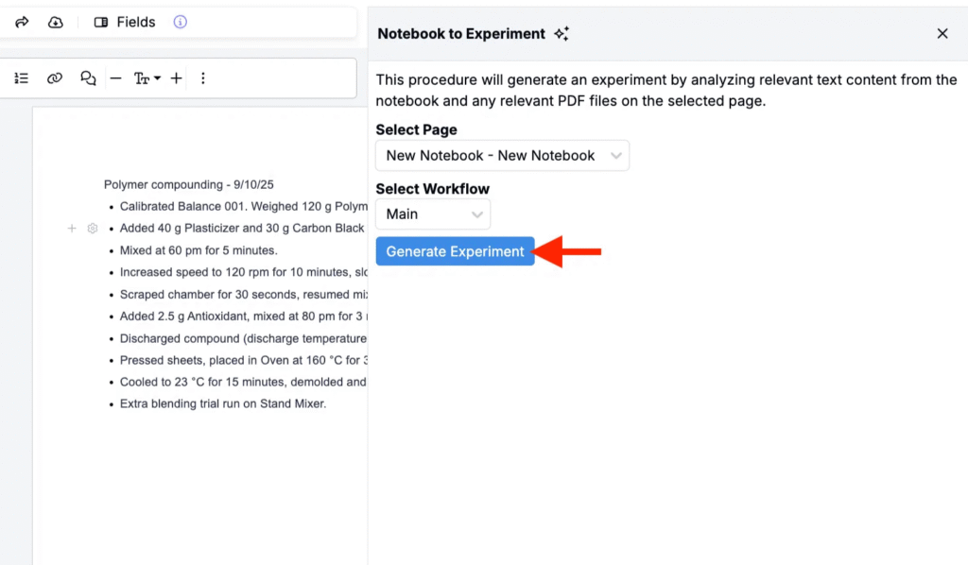Click the Polymer compounding heading text

point(188,185)
